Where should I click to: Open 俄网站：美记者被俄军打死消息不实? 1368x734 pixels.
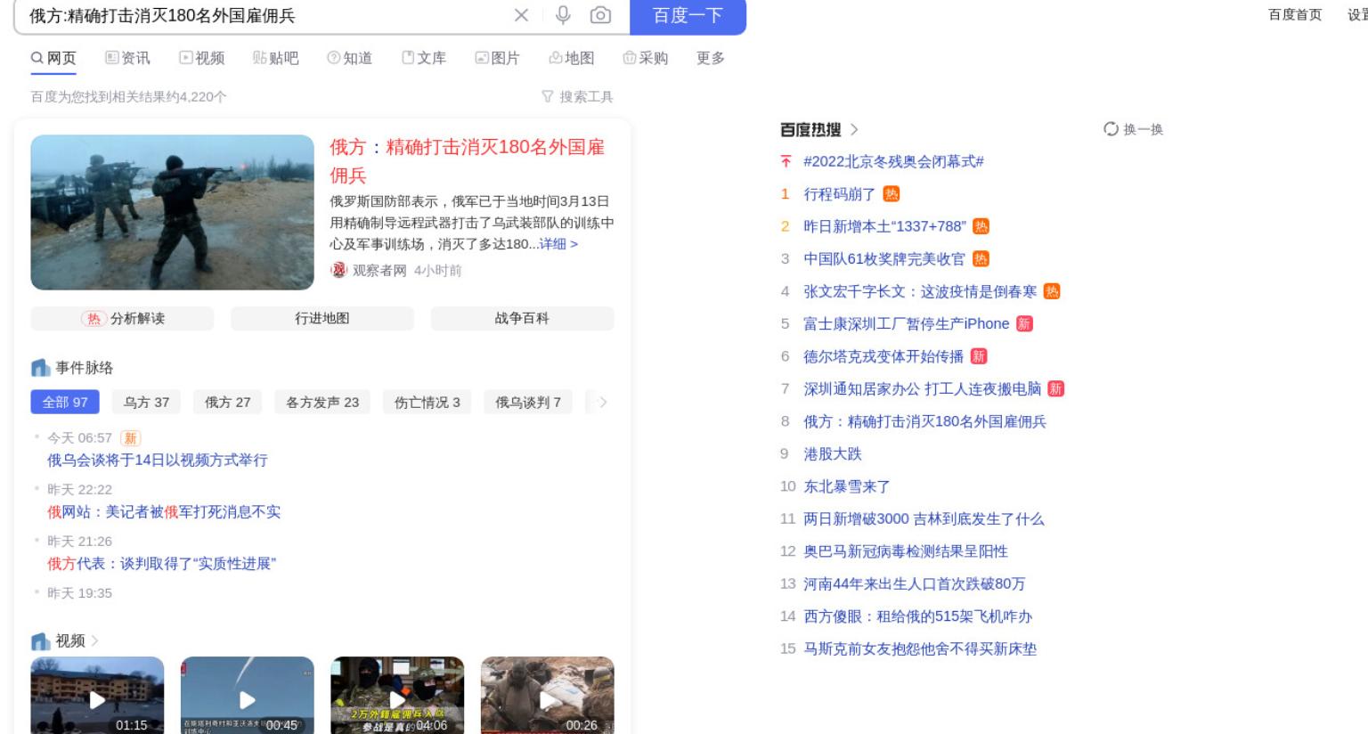pyautogui.click(x=164, y=511)
